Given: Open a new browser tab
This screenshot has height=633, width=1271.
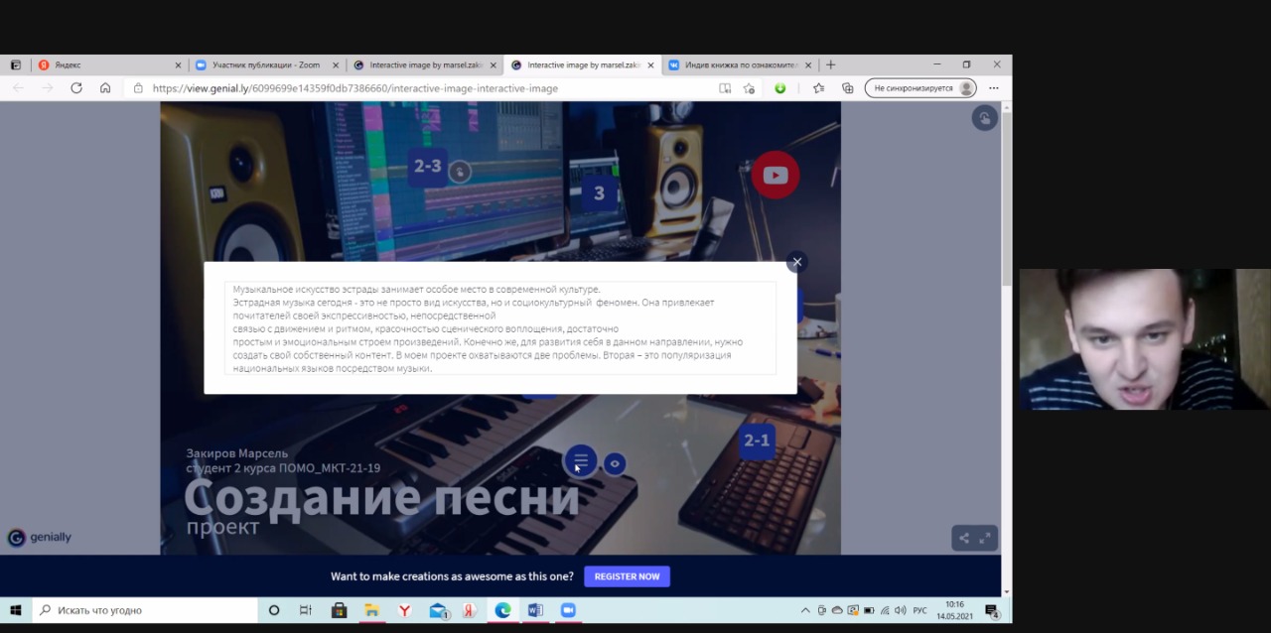Looking at the screenshot, I should (831, 65).
